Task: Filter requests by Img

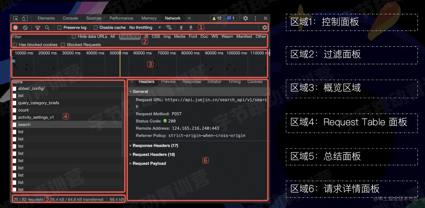Action: coord(167,37)
